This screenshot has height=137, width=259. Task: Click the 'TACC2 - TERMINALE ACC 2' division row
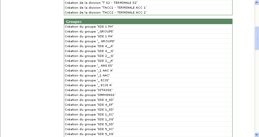tap(148, 13)
